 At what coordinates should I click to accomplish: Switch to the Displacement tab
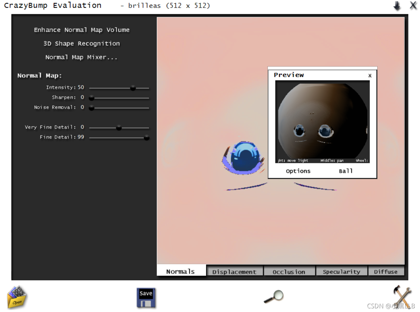click(x=234, y=272)
